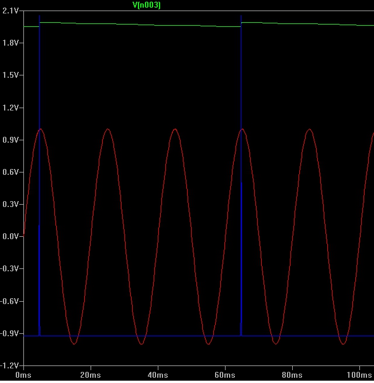The image size is (374, 383).
Task: Click the 80ms time axis label
Action: pyautogui.click(x=292, y=374)
